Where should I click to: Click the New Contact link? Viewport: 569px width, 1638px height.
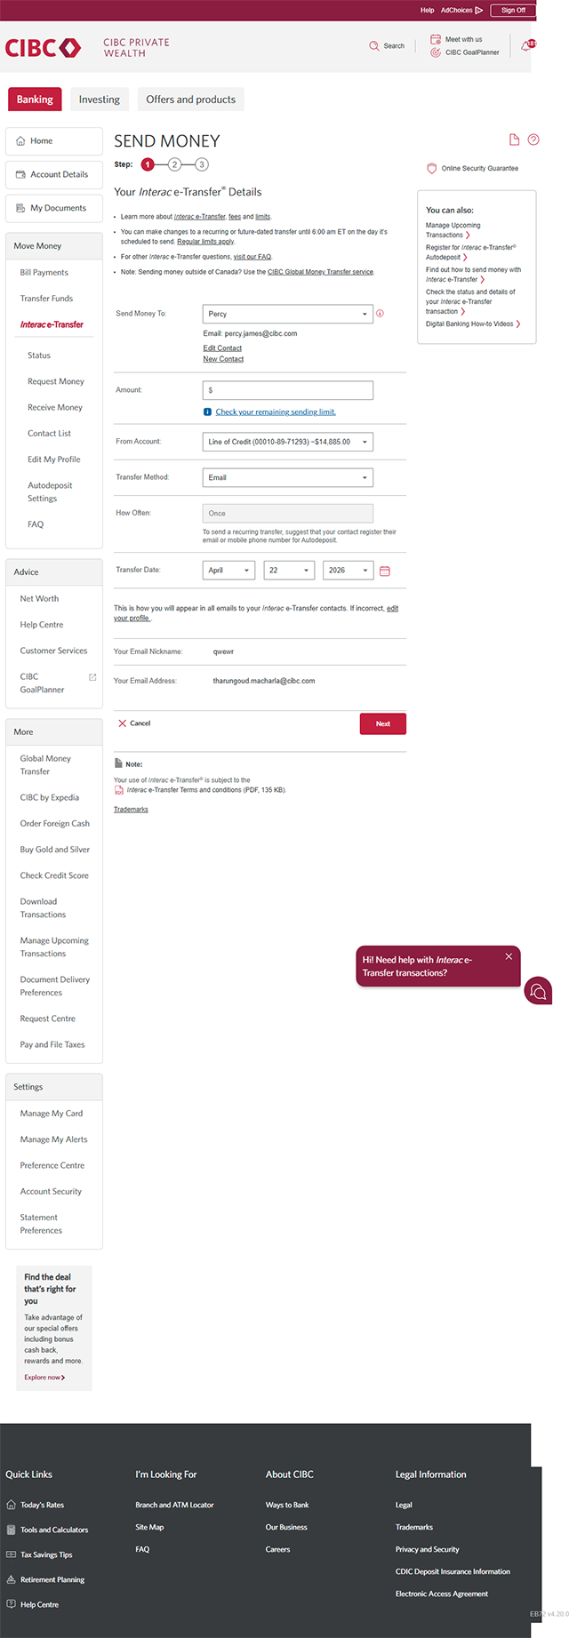click(x=223, y=359)
